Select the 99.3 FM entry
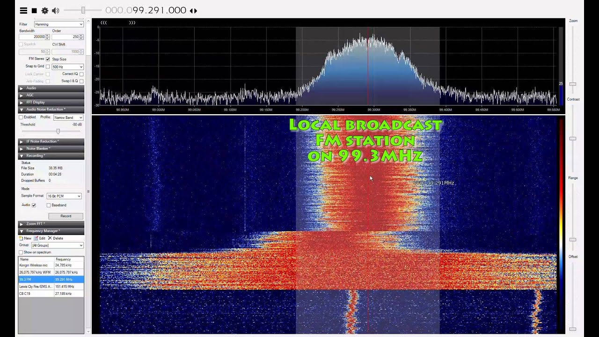 (x=51, y=279)
